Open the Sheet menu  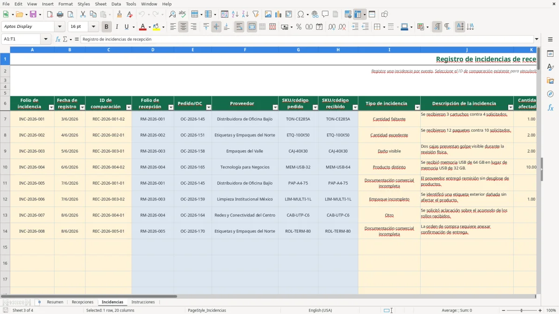point(101,4)
